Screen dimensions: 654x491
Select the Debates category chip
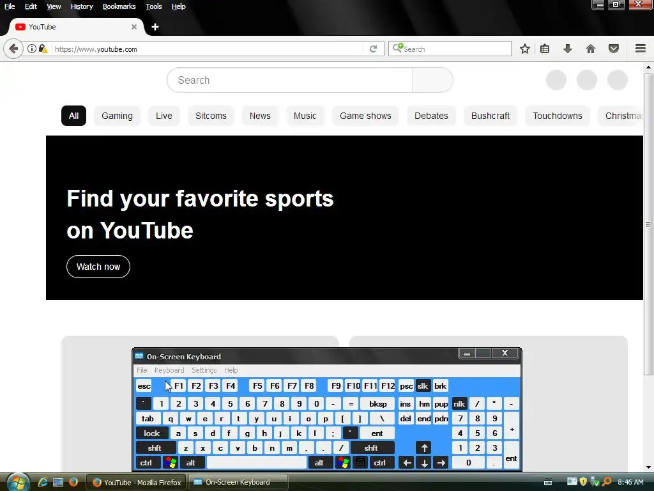pos(431,116)
